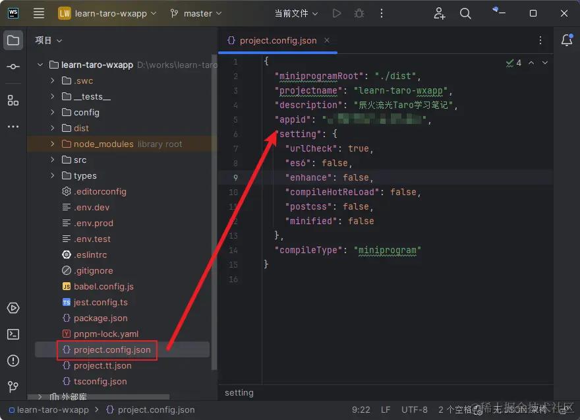Viewport: 580px width, 420px height.
Task: Open the main hamburger menu
Action: tap(39, 13)
